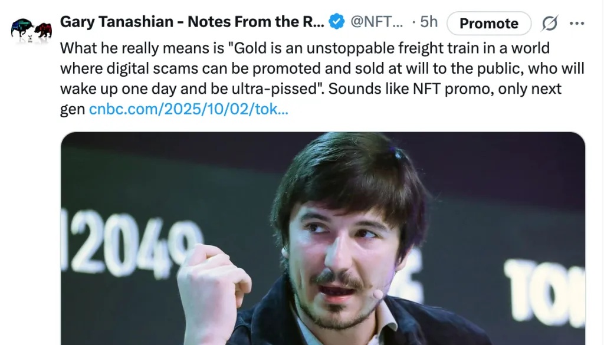Viewport: 604px width, 345px height.
Task: Click the green bull in the avatar
Action: click(22, 26)
